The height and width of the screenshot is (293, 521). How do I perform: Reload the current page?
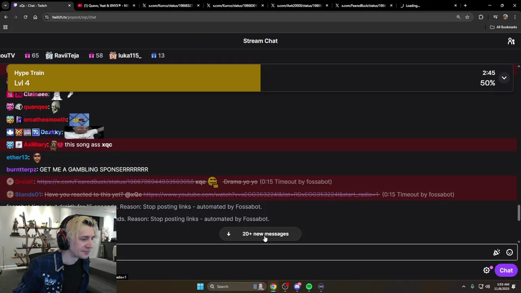pos(25,17)
